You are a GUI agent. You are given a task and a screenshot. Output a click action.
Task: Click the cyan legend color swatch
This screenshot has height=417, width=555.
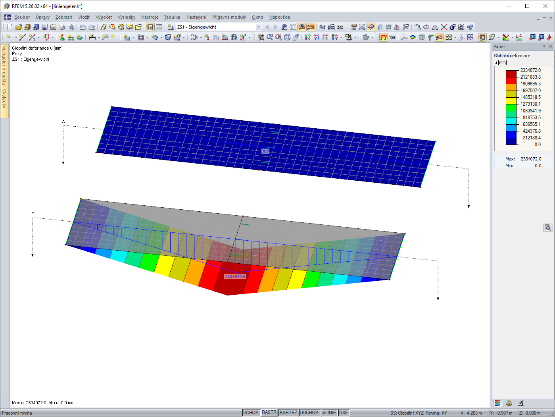coord(511,121)
